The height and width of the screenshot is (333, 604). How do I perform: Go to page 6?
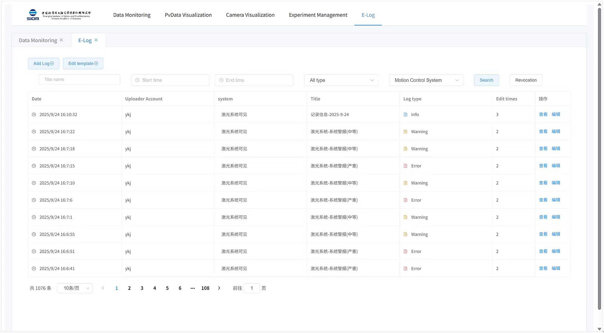tap(180, 288)
